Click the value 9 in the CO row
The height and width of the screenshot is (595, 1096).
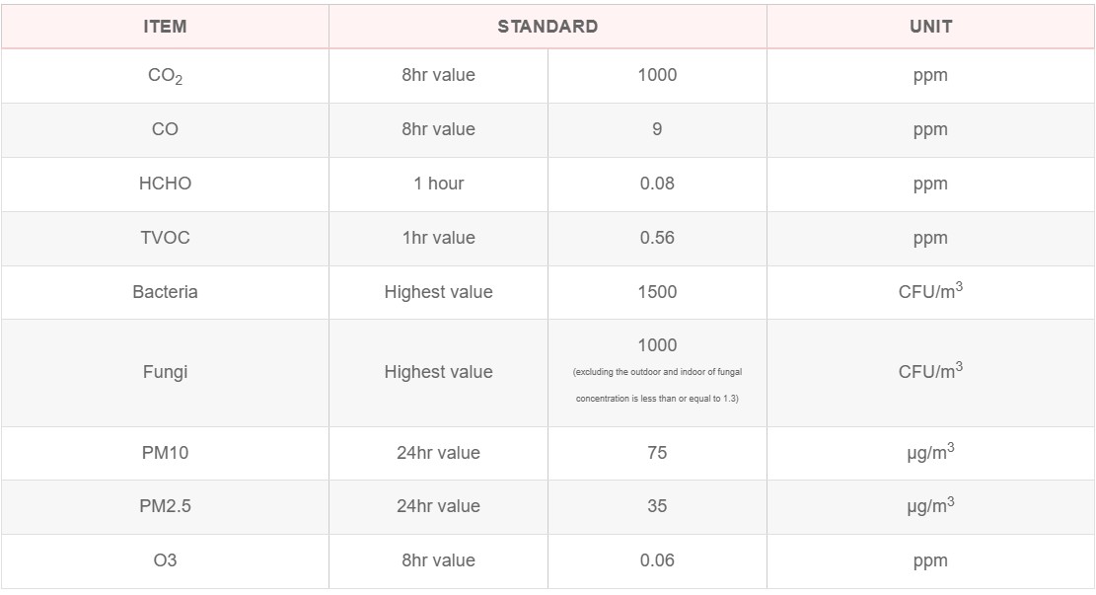(657, 129)
